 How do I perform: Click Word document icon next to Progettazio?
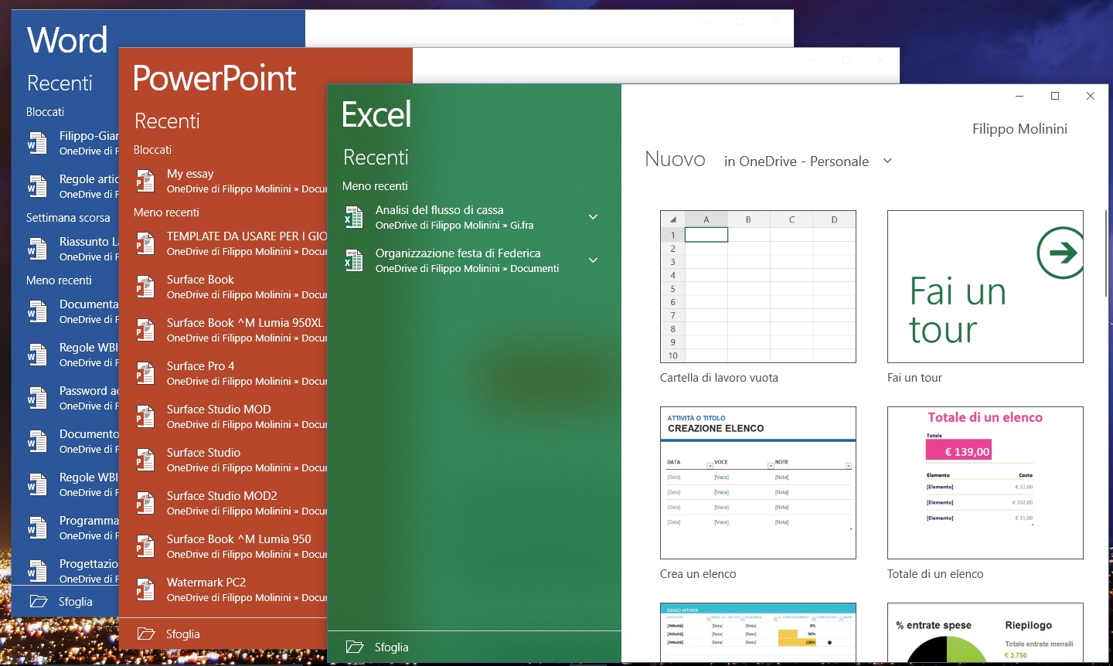pyautogui.click(x=37, y=571)
